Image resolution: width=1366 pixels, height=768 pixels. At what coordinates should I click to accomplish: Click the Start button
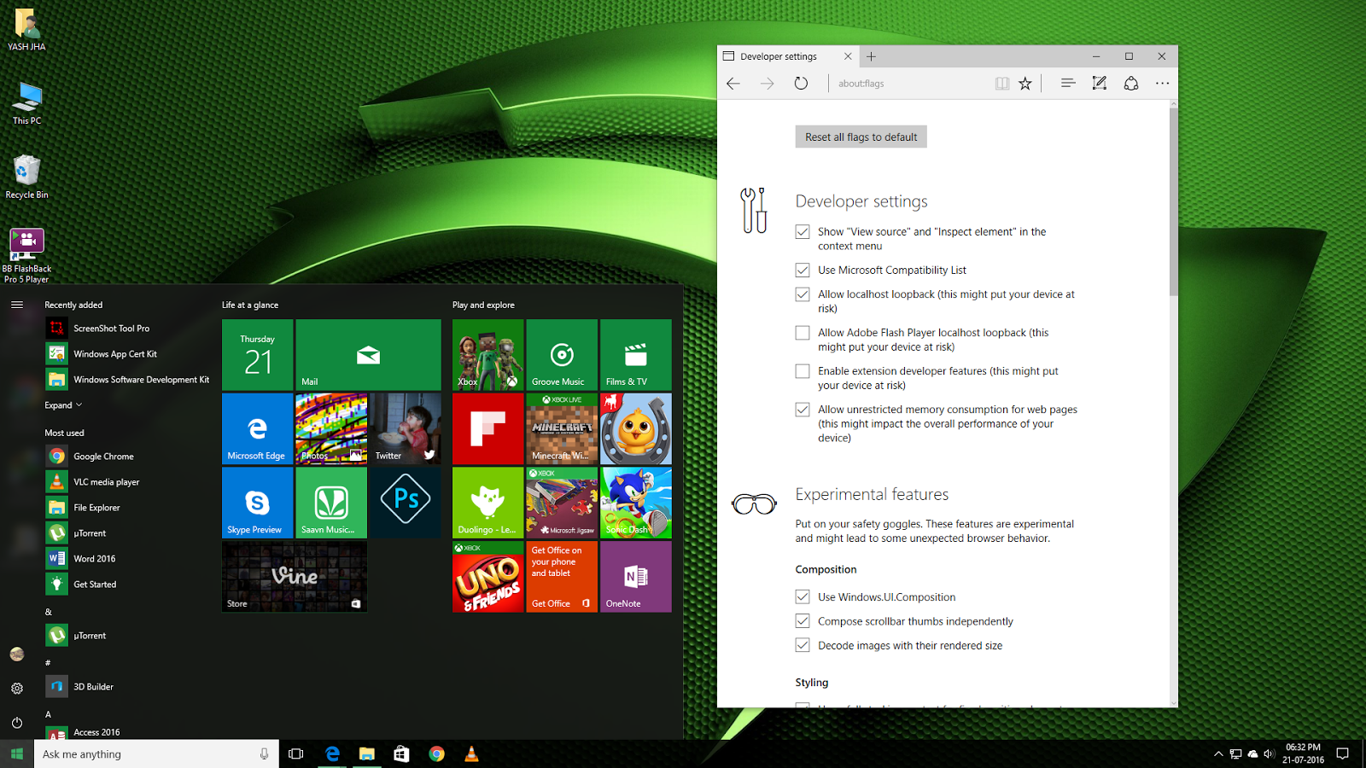point(17,754)
